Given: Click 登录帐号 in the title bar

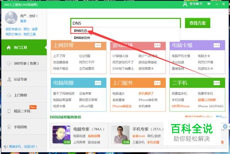Looking at the screenshot, I should (196, 4).
